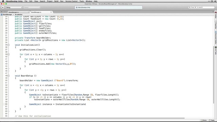Open the View menu
Image resolution: width=217 pixels, height=122 pixels.
36,1
